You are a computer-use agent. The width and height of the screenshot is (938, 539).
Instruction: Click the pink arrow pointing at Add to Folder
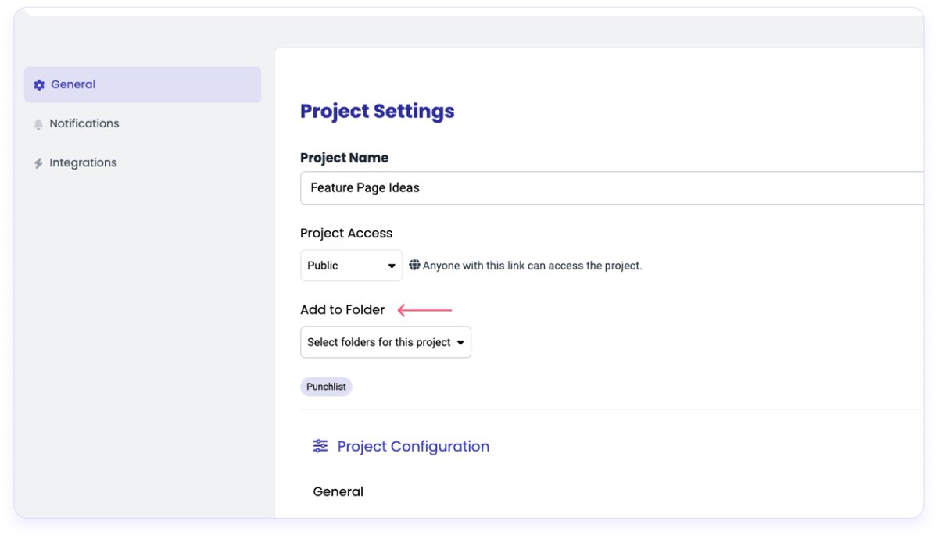click(424, 310)
